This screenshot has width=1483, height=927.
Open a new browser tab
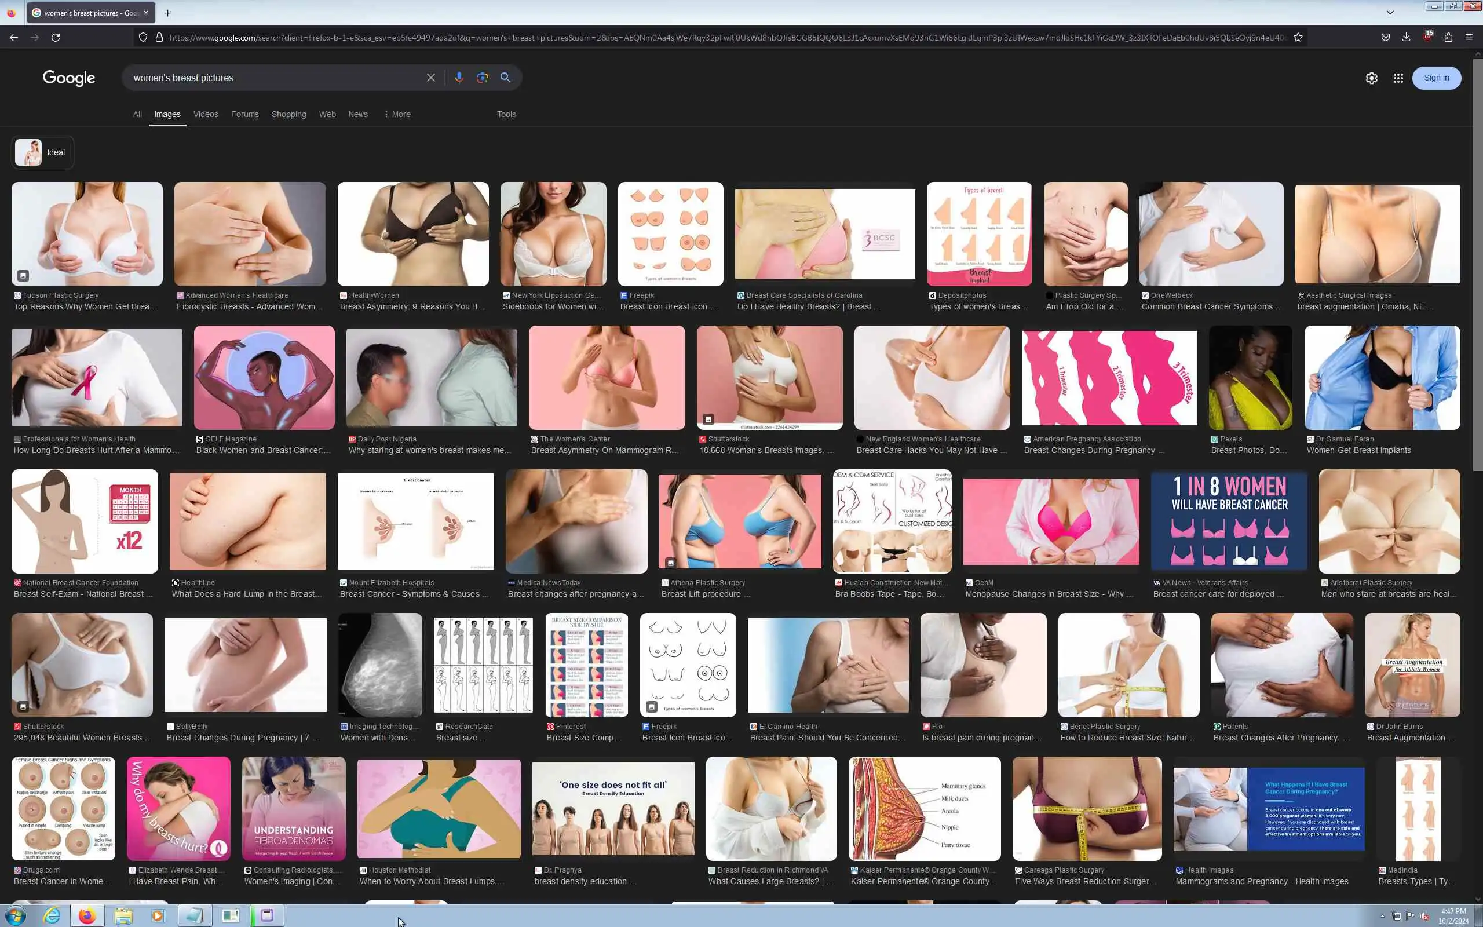167,13
